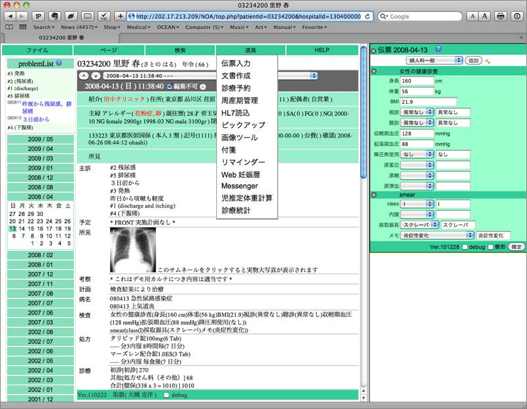
Task: Open the 聴診 dropdown
Action: coord(417,123)
